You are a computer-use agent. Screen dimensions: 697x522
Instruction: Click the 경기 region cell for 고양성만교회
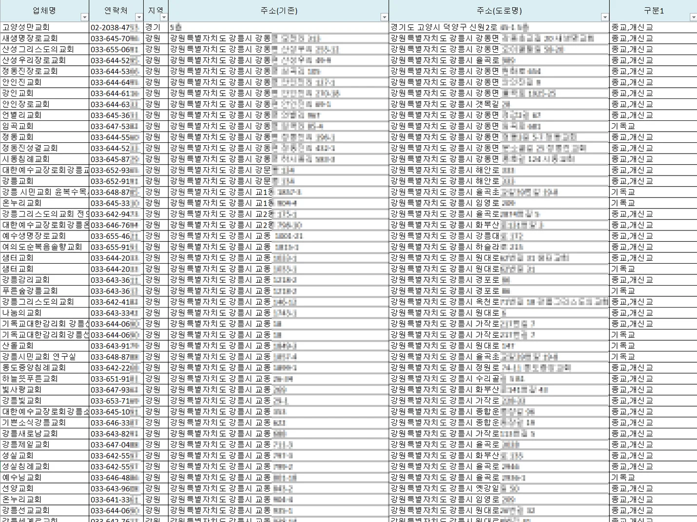tap(156, 27)
